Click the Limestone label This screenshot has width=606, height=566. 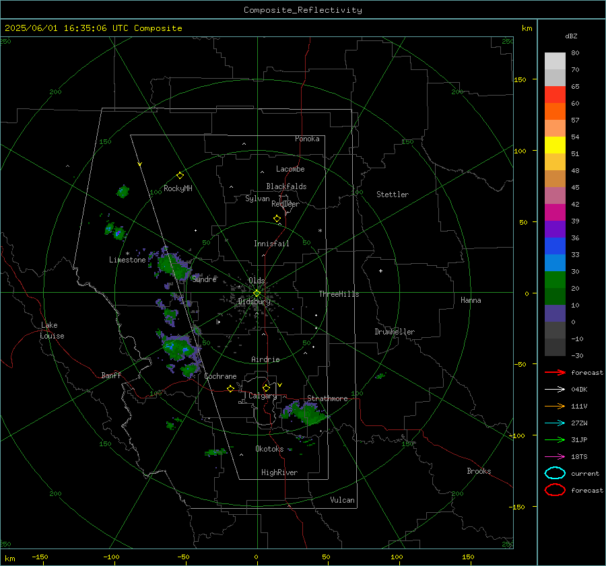click(x=127, y=260)
